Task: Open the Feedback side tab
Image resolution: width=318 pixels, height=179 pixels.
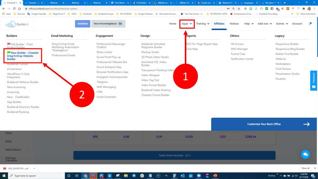Action: [x=314, y=80]
